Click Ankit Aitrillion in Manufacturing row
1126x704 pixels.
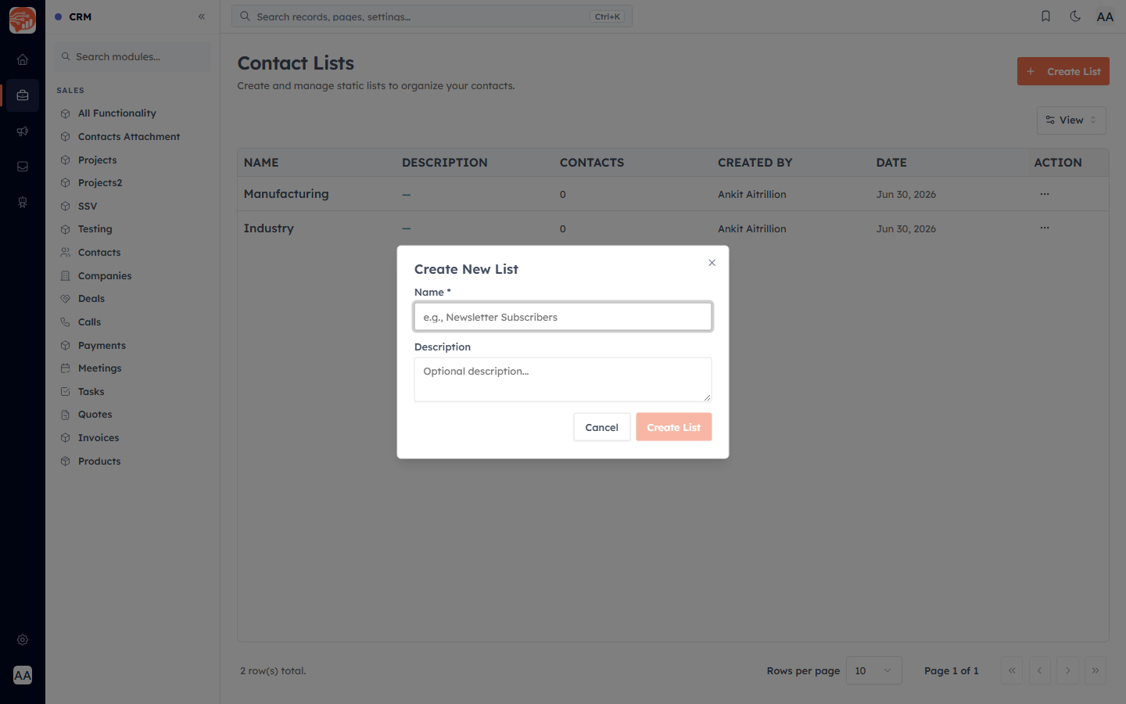point(752,195)
